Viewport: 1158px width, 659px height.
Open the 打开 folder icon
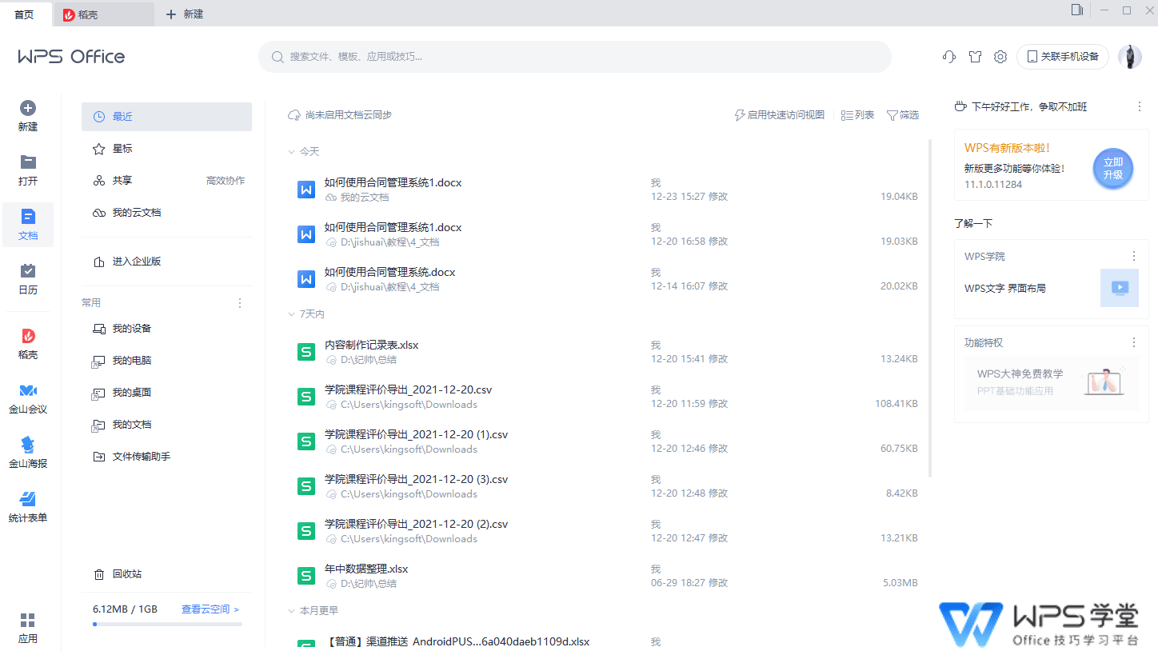(x=28, y=162)
